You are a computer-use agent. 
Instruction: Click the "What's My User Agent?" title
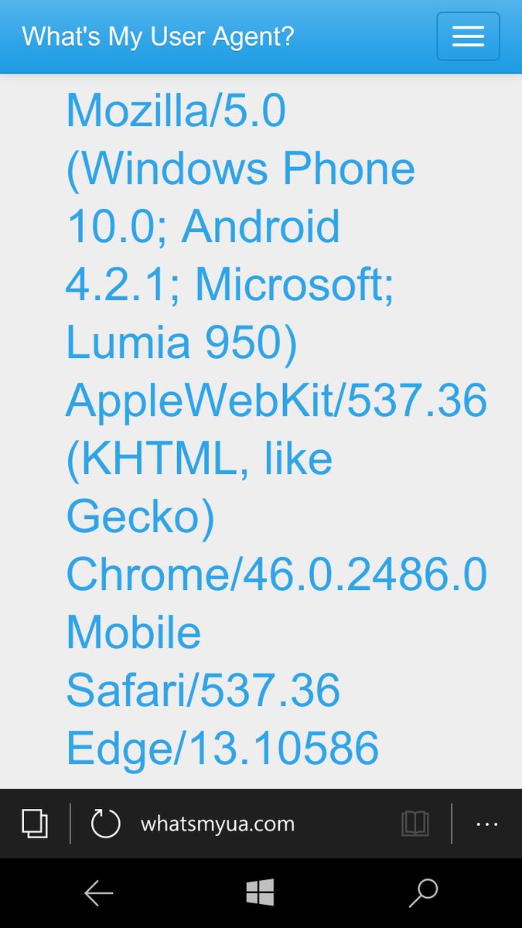click(158, 36)
